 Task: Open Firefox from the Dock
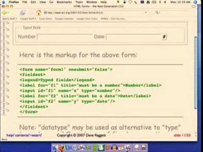[x=61, y=148]
